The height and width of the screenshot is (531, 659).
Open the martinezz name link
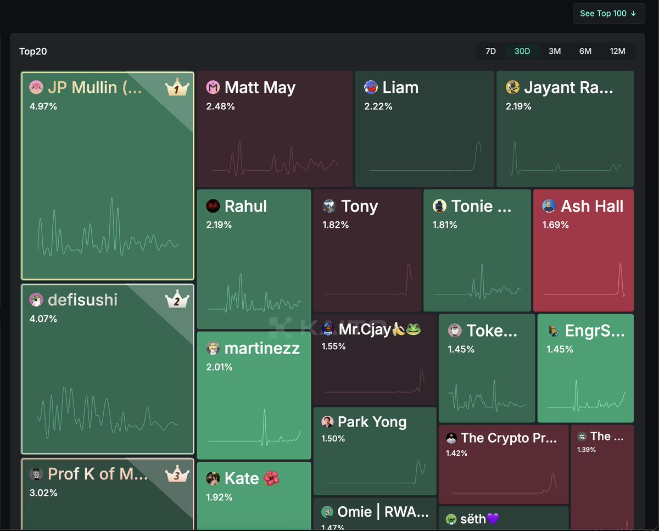[262, 348]
